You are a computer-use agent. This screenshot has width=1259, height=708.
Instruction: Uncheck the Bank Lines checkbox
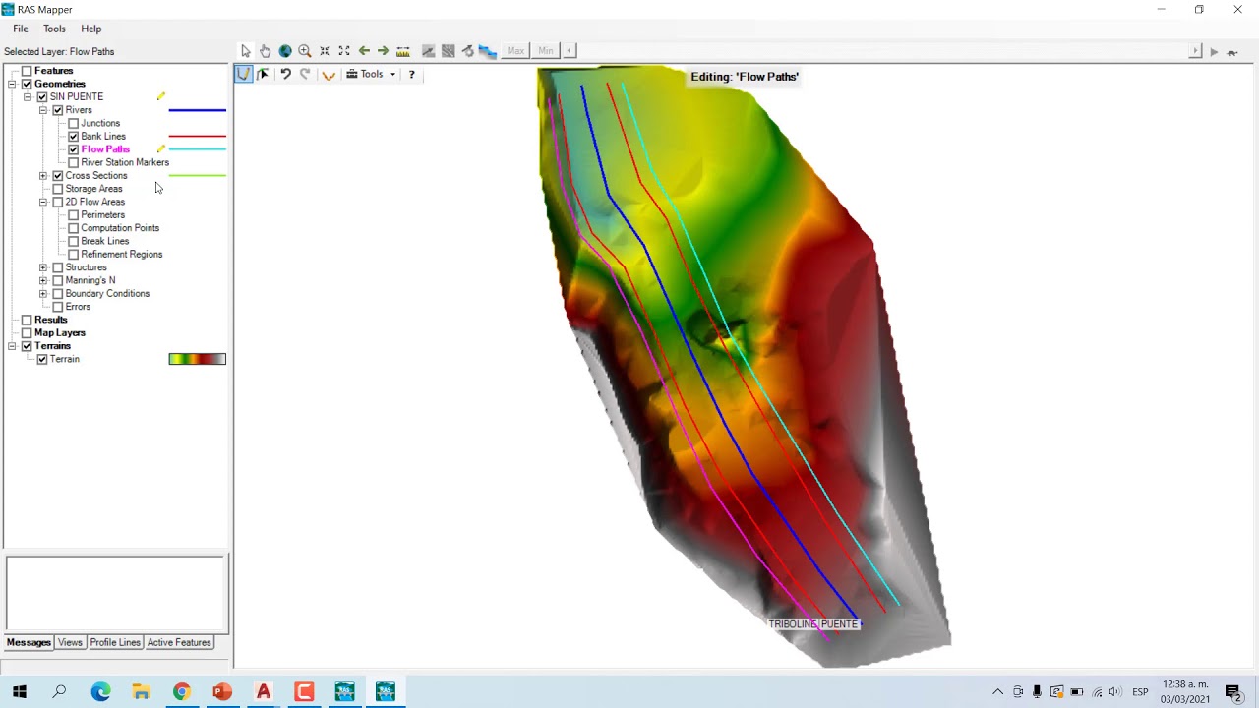click(74, 137)
